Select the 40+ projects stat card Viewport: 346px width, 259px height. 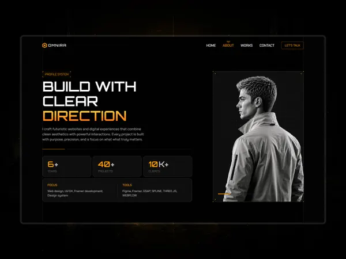117,166
